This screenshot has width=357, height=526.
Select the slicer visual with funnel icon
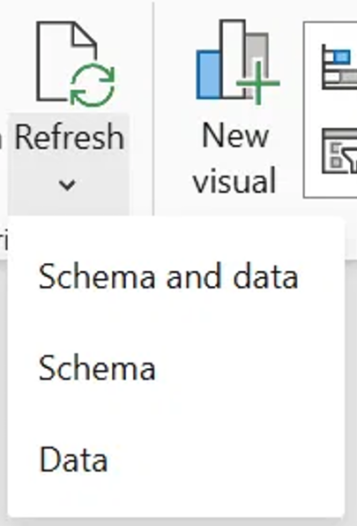338,151
